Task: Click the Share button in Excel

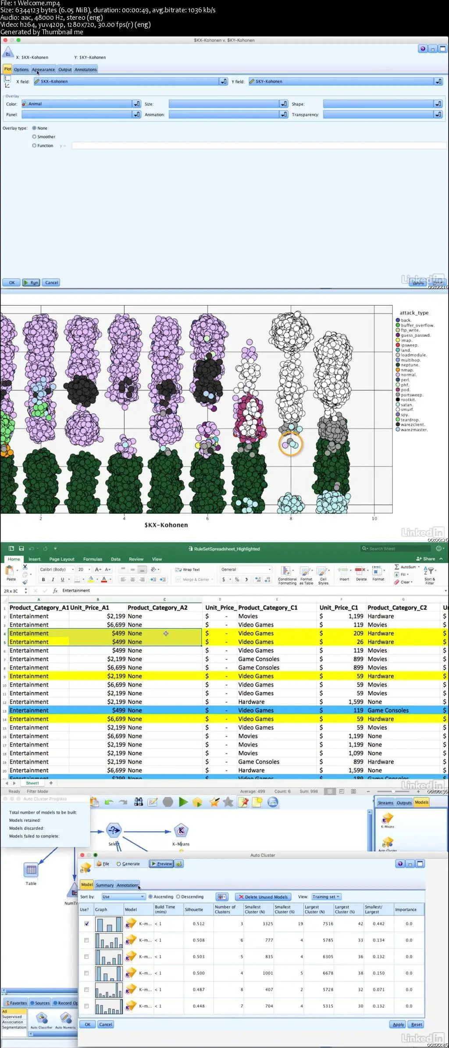Action: (426, 559)
